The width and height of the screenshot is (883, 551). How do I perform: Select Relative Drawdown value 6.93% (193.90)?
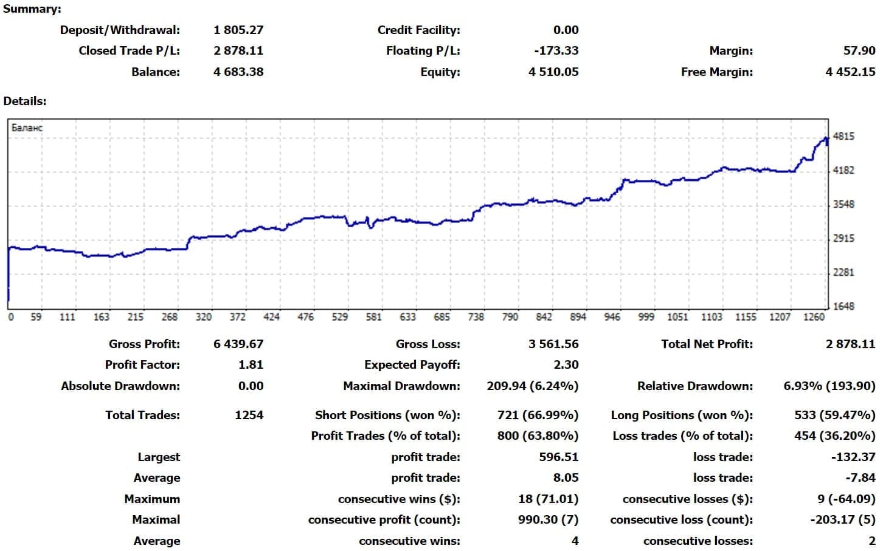[x=829, y=386]
